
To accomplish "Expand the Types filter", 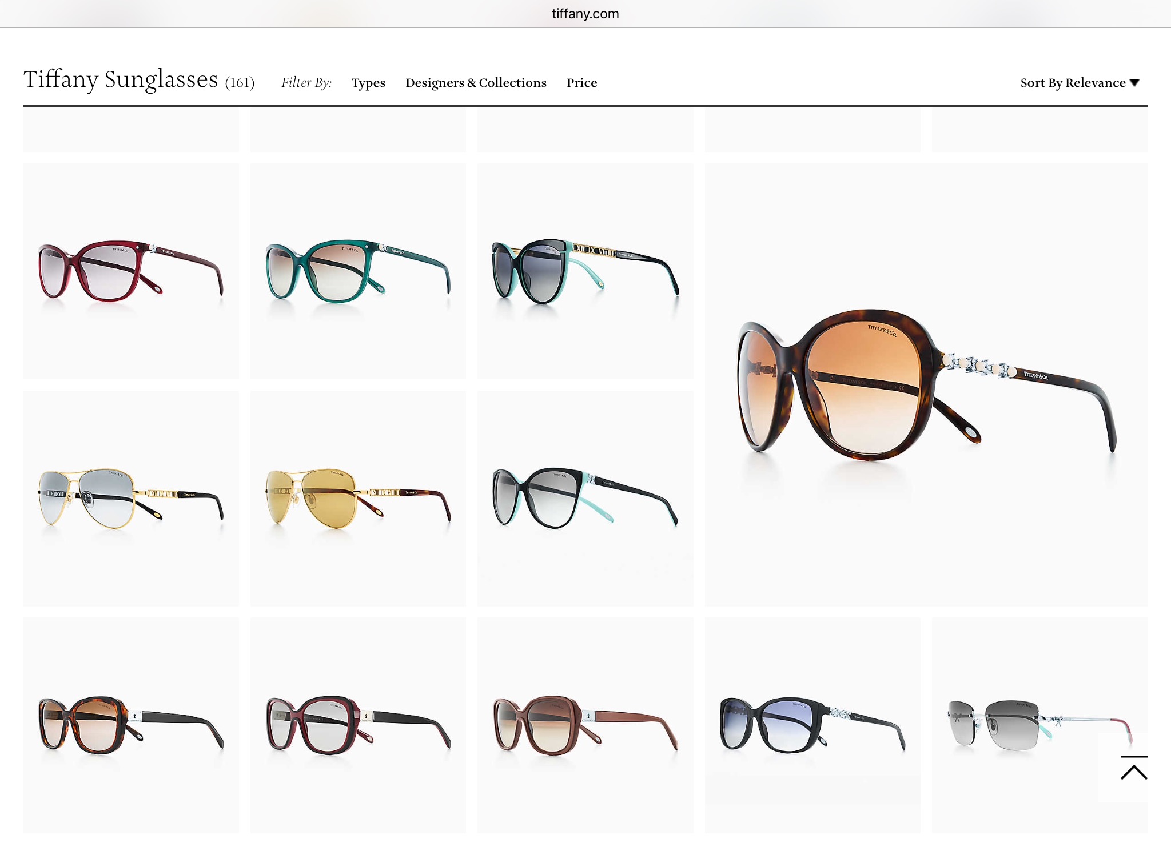I will tap(368, 83).
